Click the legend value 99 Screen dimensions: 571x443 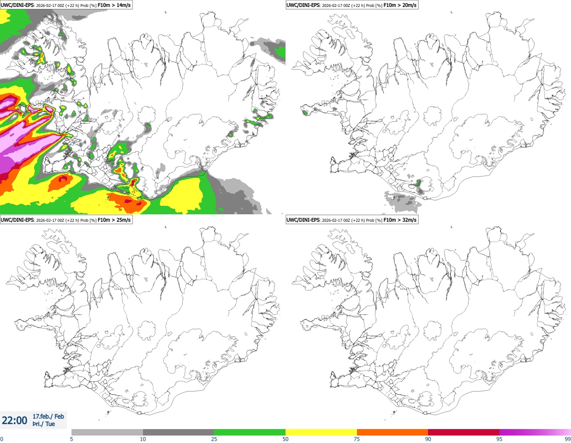pos(568,439)
